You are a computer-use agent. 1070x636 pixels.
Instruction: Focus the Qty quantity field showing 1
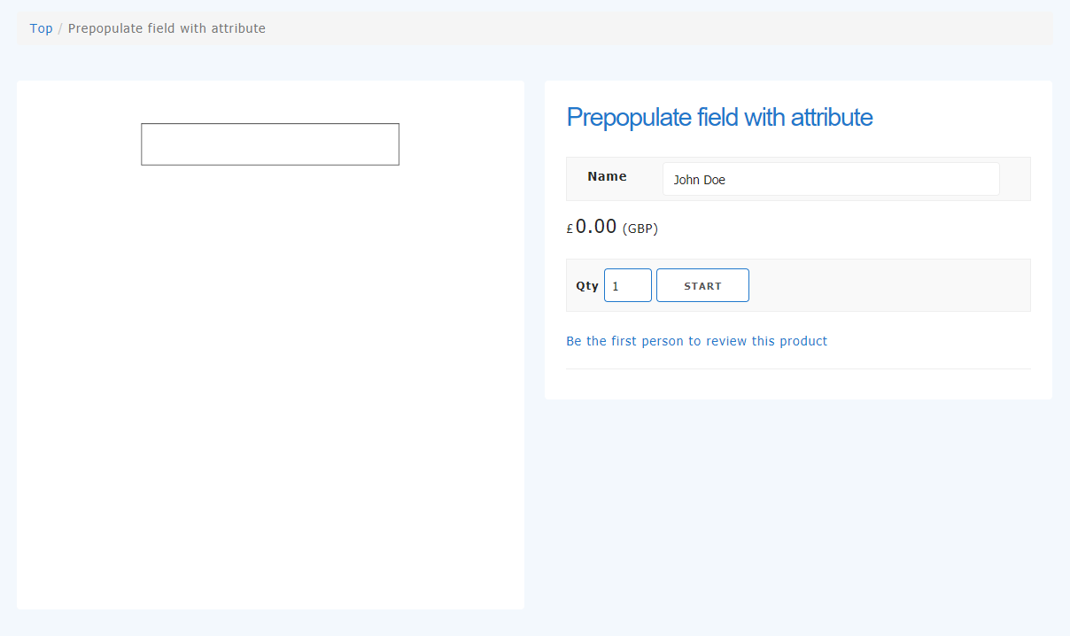[x=627, y=284]
